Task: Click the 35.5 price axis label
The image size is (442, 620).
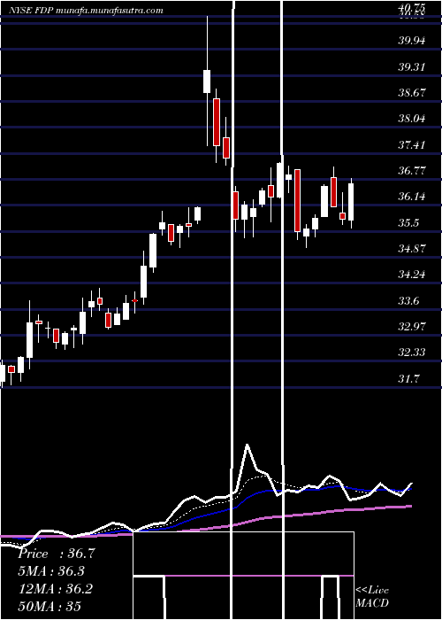Action: coord(408,223)
